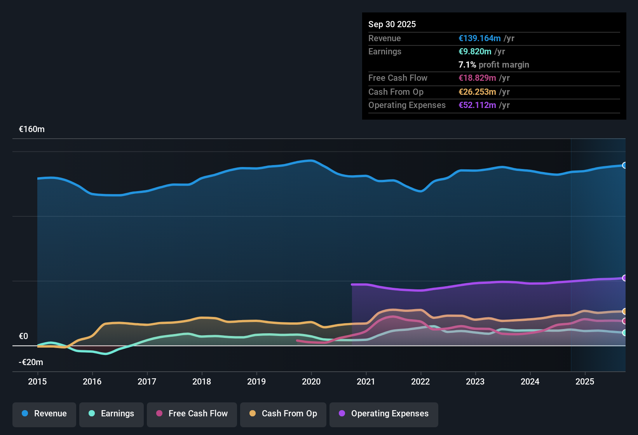Click the purple Operating Expenses value swatch
The width and height of the screenshot is (638, 435).
477,105
